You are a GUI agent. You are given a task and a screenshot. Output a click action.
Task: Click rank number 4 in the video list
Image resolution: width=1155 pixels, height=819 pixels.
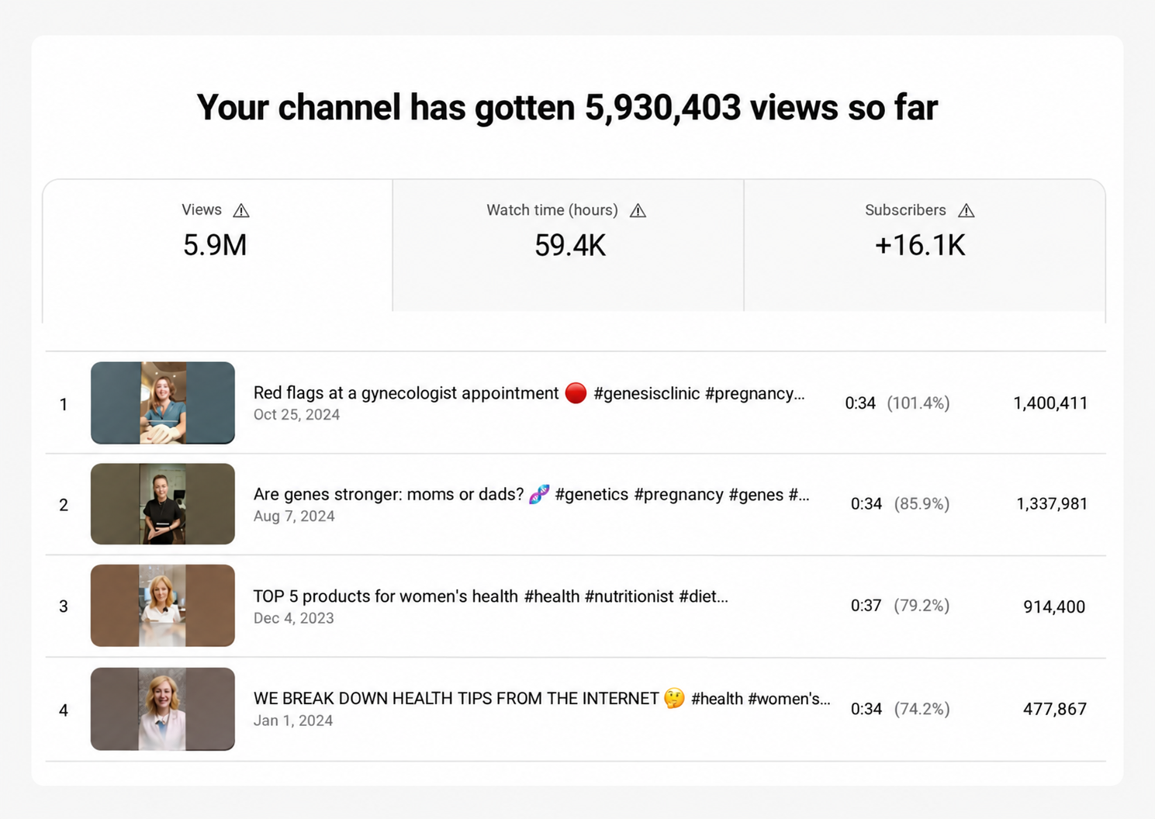pos(64,710)
